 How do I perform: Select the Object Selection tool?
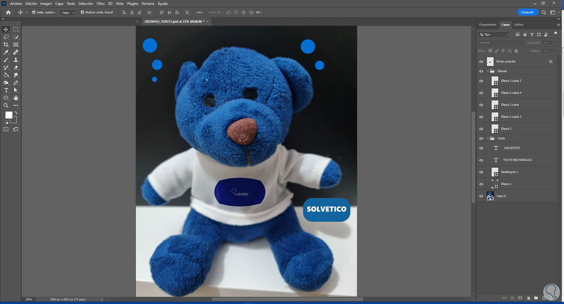[16, 37]
